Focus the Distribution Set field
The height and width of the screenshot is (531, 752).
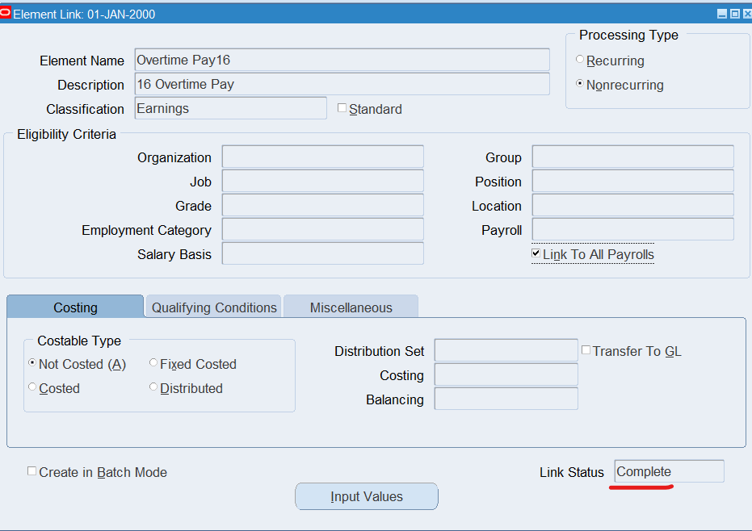(x=506, y=351)
